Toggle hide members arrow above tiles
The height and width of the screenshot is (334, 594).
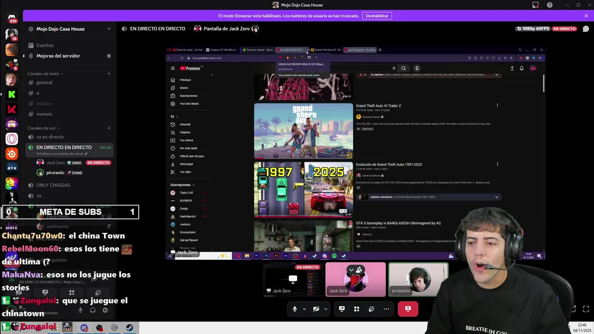[355, 270]
